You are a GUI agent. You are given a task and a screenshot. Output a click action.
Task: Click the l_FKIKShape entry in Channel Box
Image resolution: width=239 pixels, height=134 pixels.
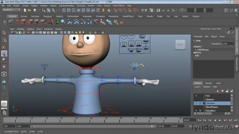(x=202, y=50)
